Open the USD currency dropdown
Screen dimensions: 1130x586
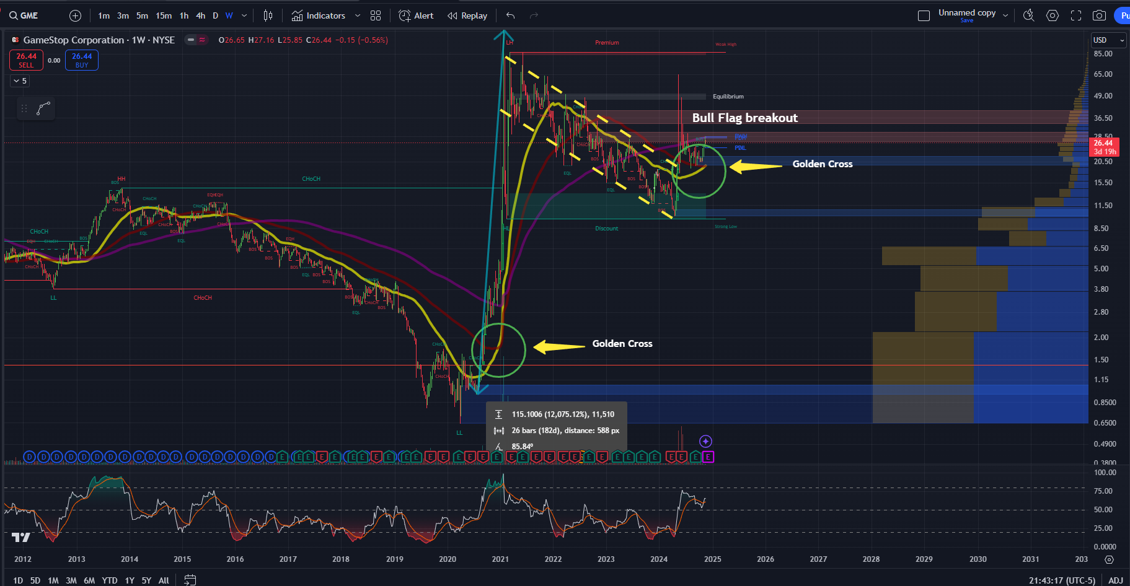pos(1108,40)
